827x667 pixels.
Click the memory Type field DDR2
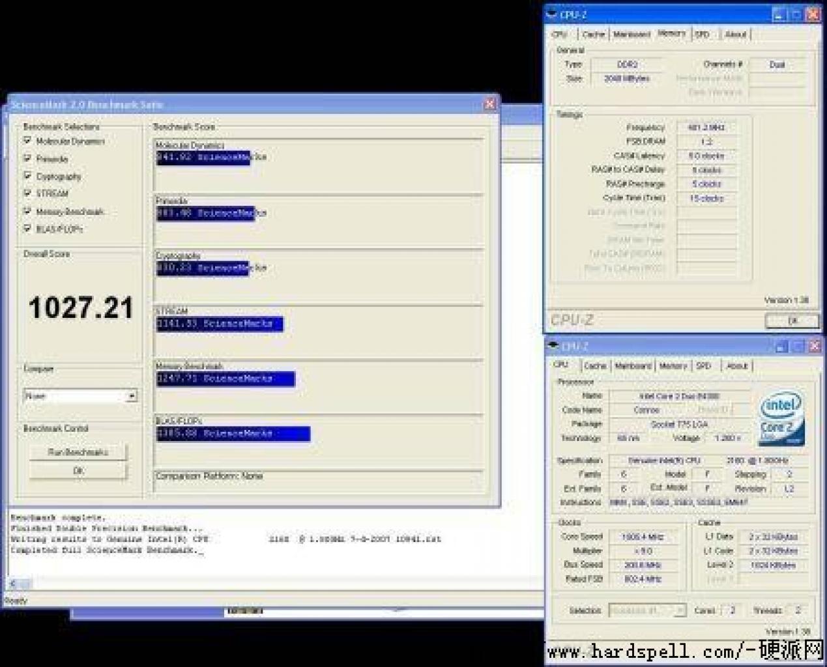(x=627, y=64)
